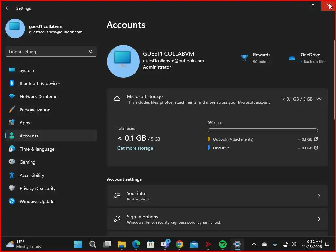The height and width of the screenshot is (252, 336).
Task: Click the Find a setting search field
Action: point(51,52)
